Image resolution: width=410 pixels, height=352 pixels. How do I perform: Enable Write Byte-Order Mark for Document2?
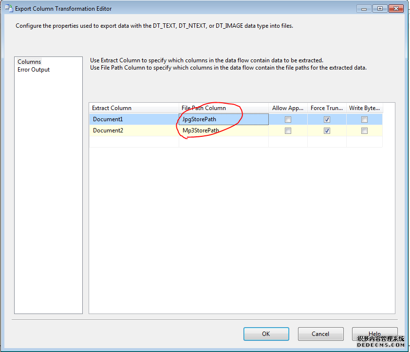364,131
